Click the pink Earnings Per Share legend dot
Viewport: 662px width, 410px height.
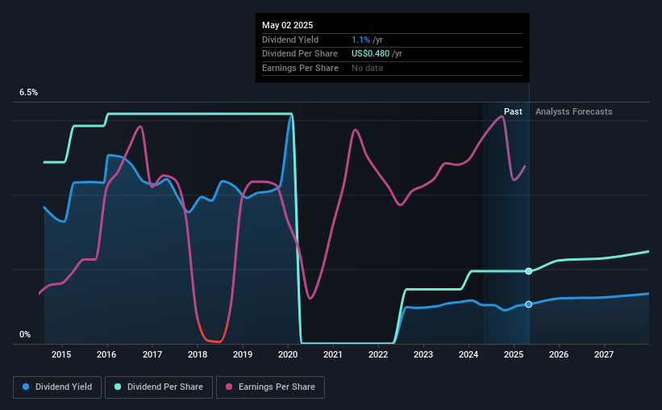229,387
